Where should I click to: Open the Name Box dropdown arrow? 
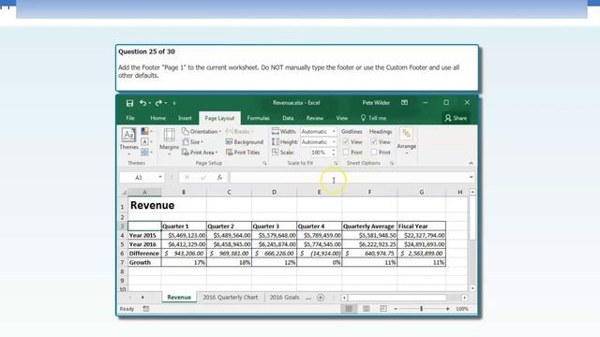[160, 177]
